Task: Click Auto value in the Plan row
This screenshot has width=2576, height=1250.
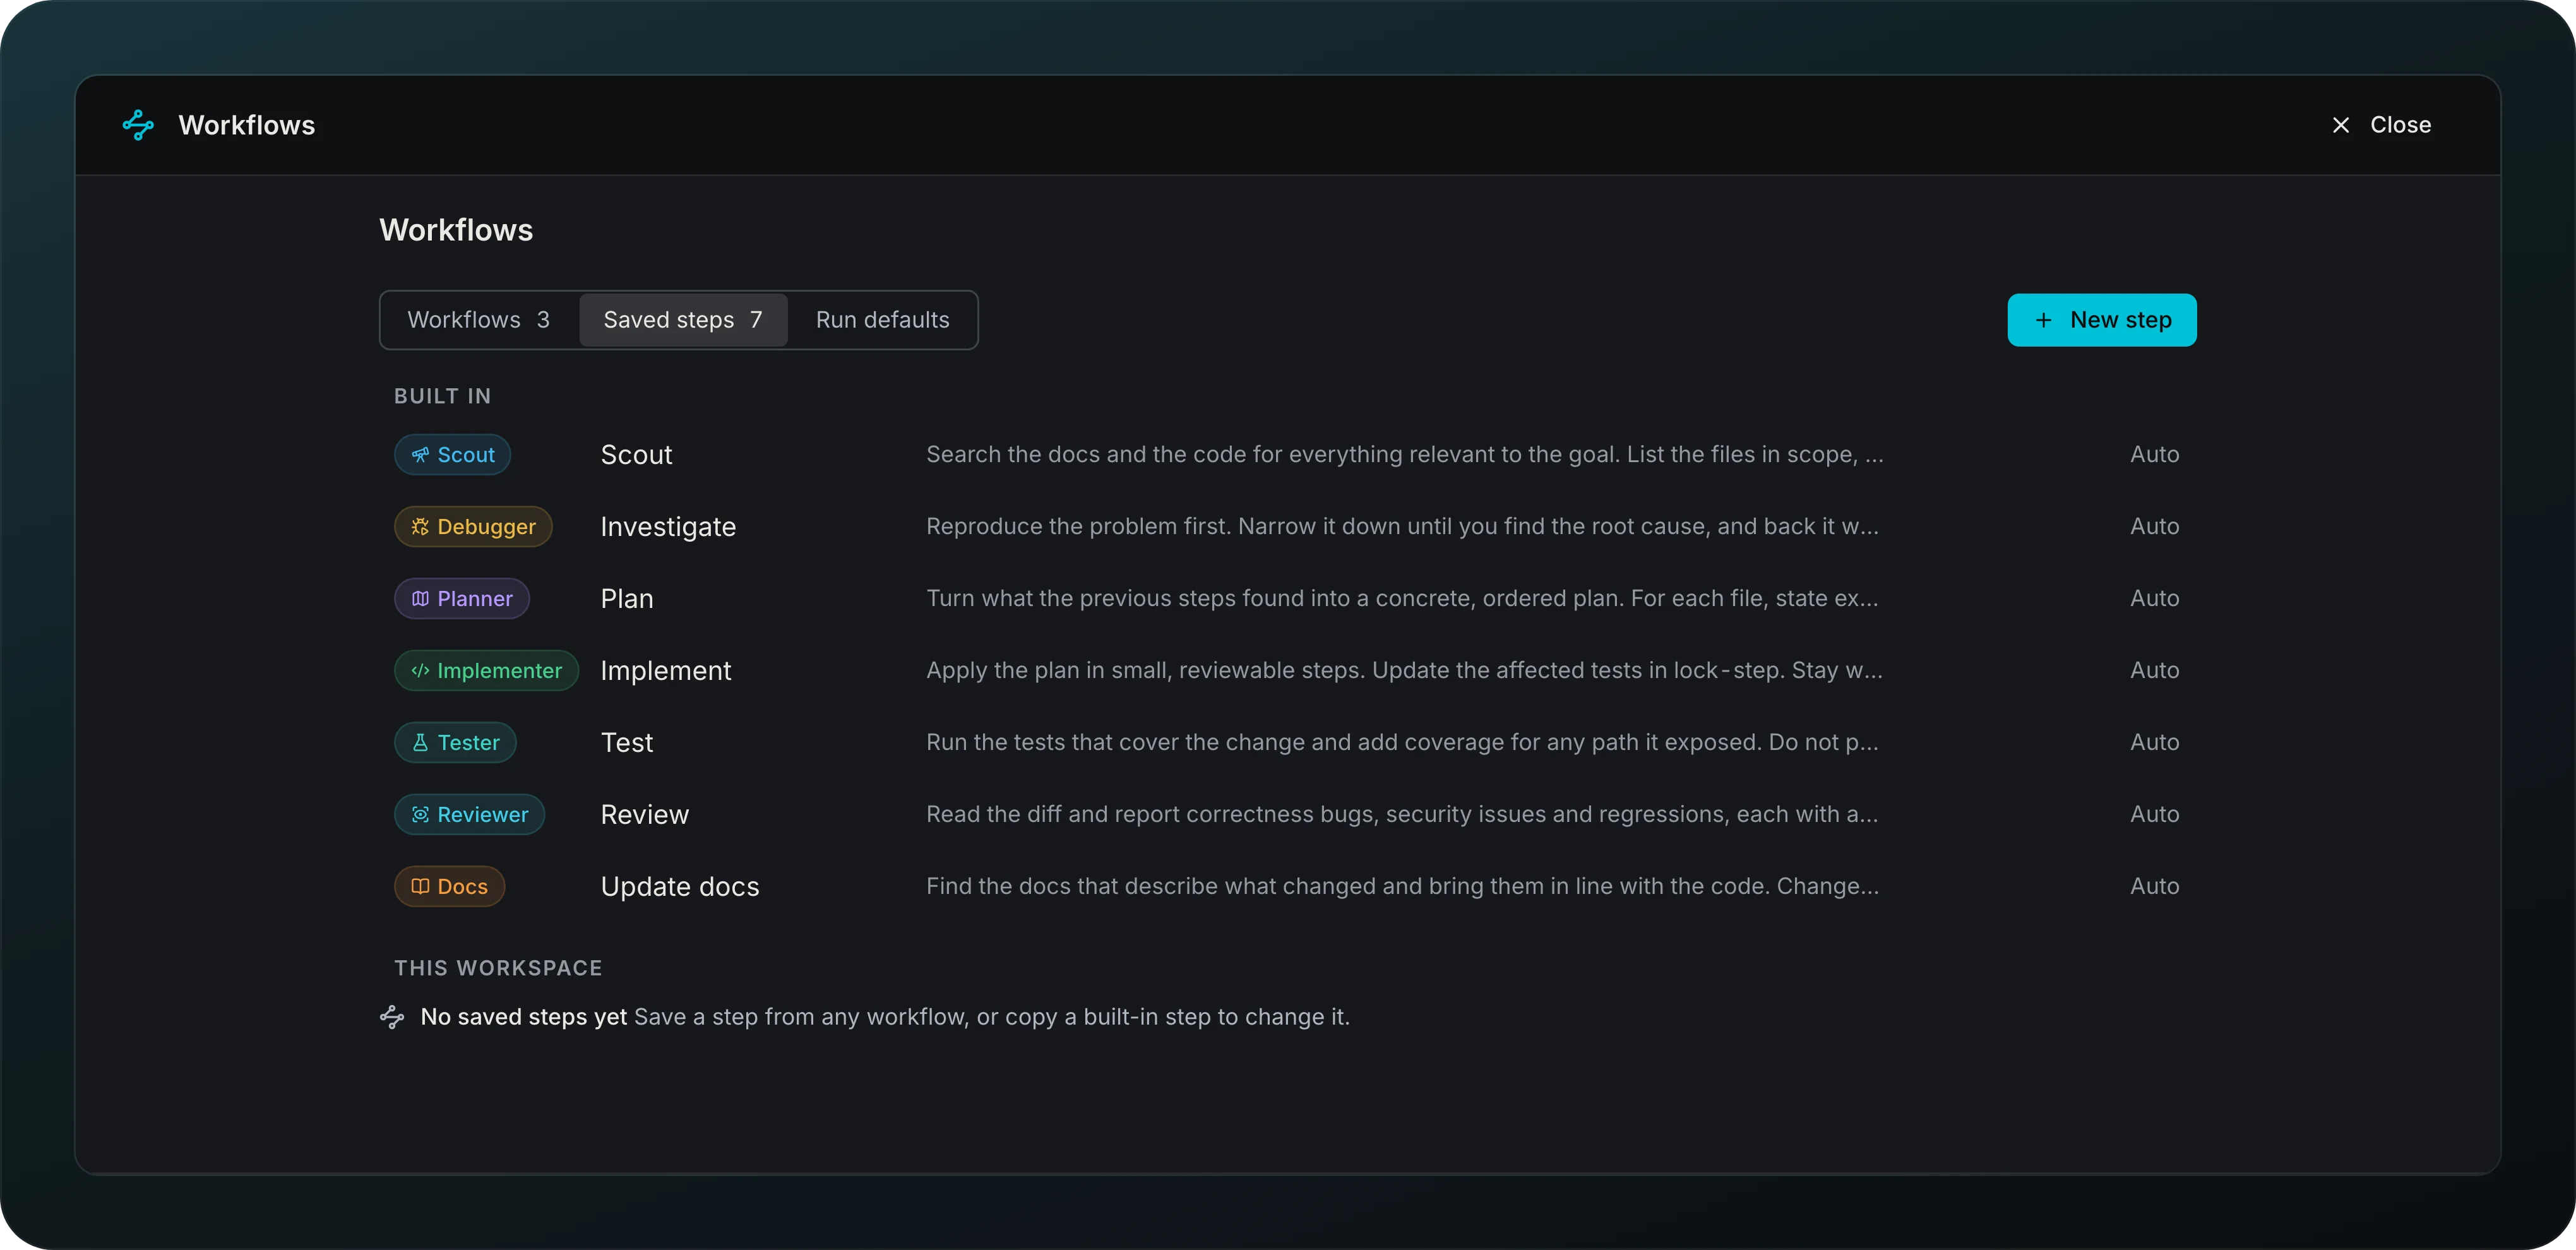Action: pos(2154,599)
